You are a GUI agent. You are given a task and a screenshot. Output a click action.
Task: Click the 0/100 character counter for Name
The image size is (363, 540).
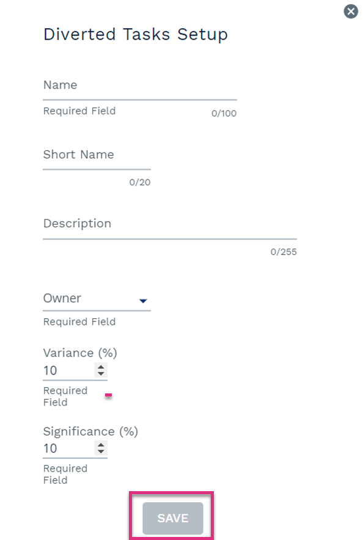pos(224,113)
